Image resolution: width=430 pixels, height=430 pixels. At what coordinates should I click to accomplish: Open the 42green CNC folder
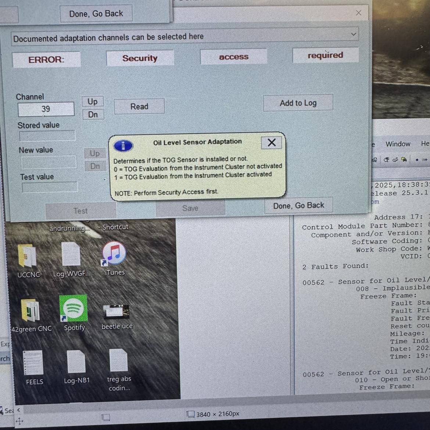pos(30,311)
